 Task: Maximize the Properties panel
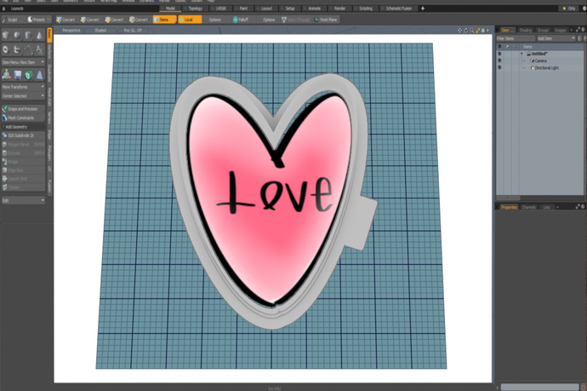pyautogui.click(x=578, y=206)
